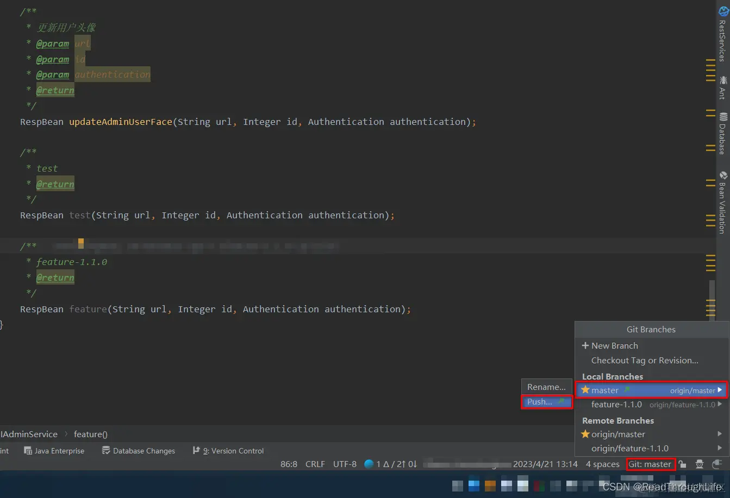The height and width of the screenshot is (498, 730).
Task: Expand the local master branch submenu
Action: (x=720, y=390)
